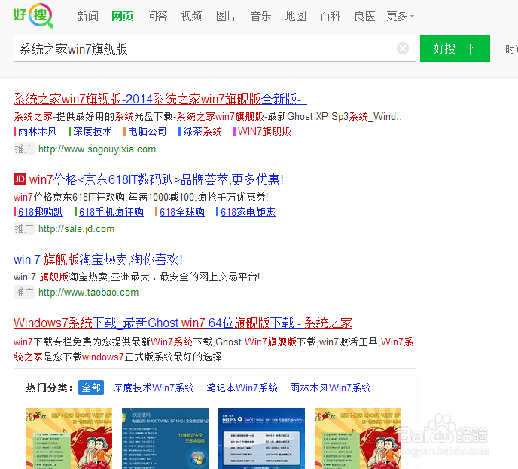Filter by 笔记本Win7系统

pos(242,388)
